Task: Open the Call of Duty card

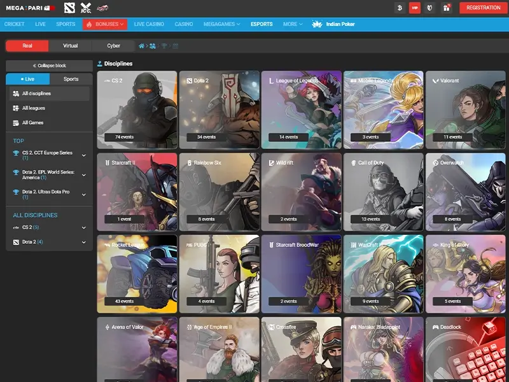Action: pos(384,192)
